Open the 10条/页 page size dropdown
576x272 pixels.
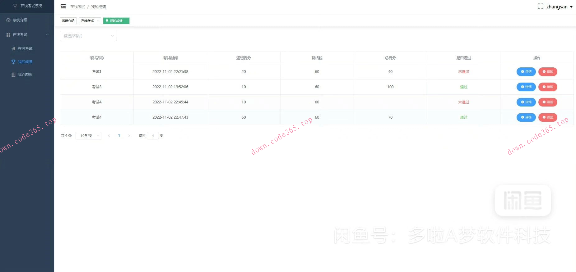(x=89, y=136)
